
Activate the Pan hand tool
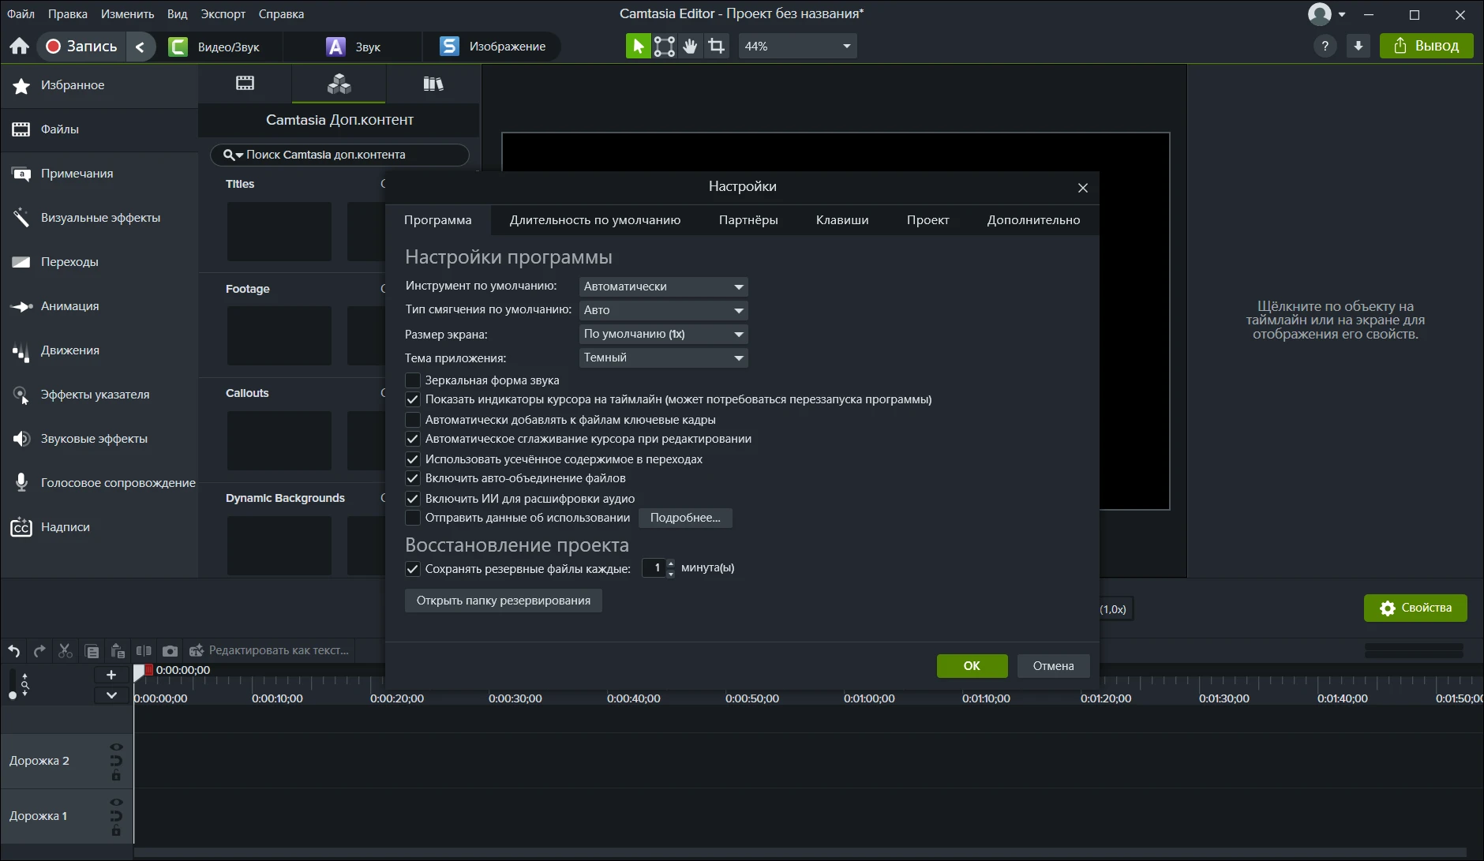(x=691, y=47)
